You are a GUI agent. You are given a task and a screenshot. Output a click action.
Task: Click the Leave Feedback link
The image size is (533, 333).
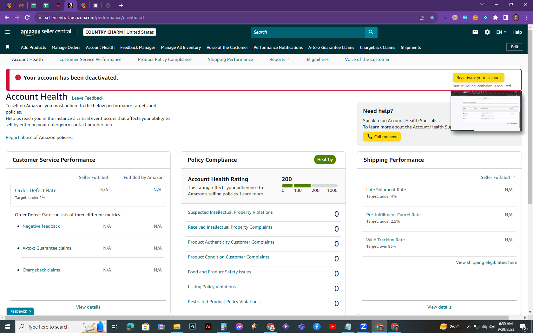click(88, 98)
